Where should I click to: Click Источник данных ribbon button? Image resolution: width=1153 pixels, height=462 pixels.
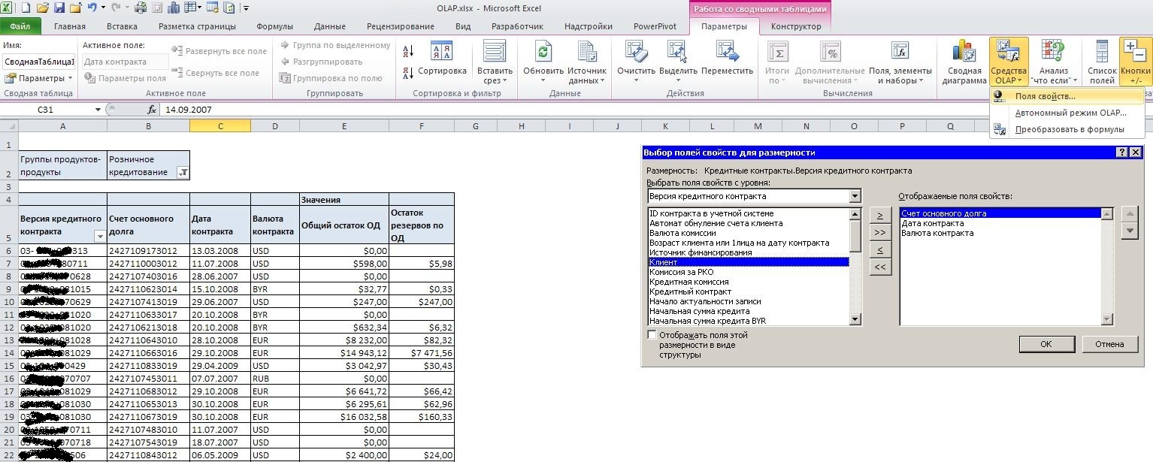coord(587,62)
